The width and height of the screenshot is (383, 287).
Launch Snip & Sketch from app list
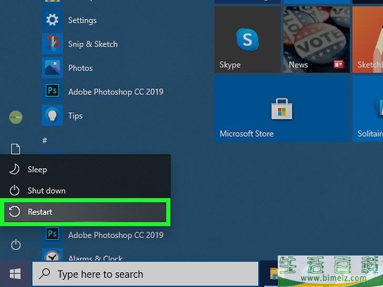(92, 44)
